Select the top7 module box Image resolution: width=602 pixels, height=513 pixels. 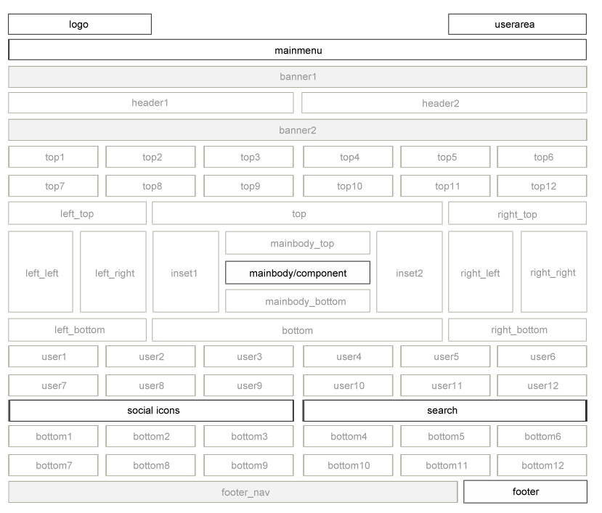coord(53,186)
